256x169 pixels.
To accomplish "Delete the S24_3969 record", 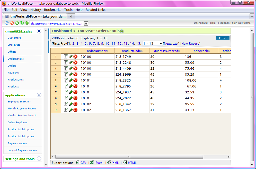I will pos(75,75).
